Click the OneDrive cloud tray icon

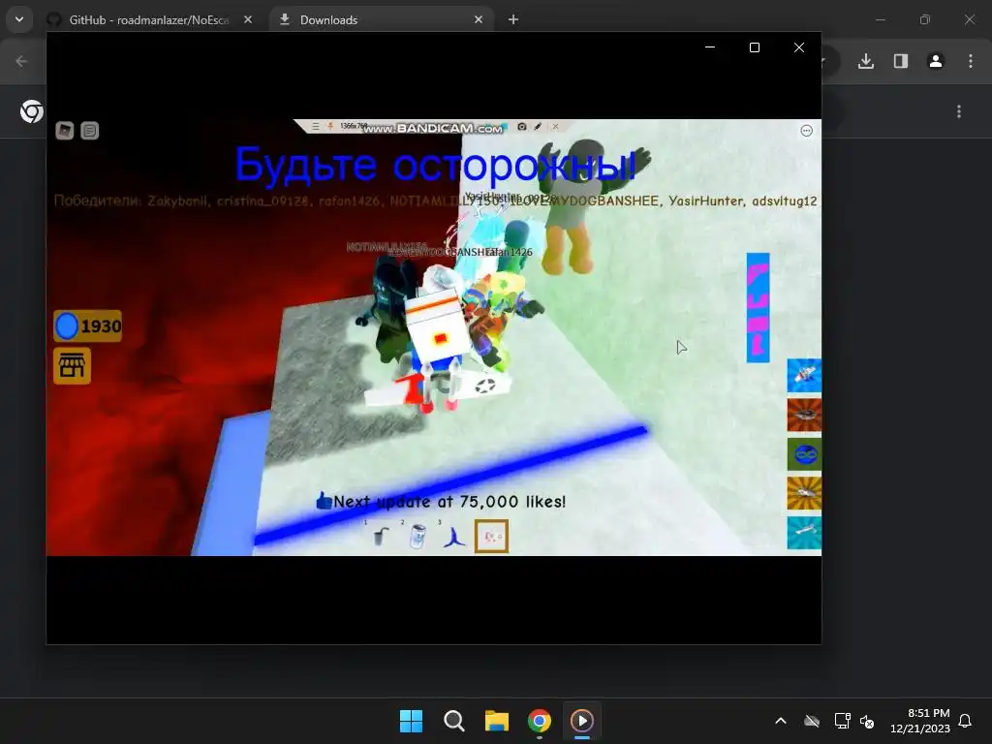point(812,721)
